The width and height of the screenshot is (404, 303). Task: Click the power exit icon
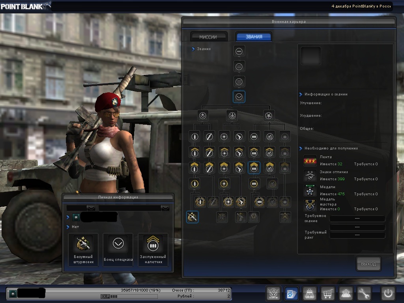pyautogui.click(x=387, y=294)
